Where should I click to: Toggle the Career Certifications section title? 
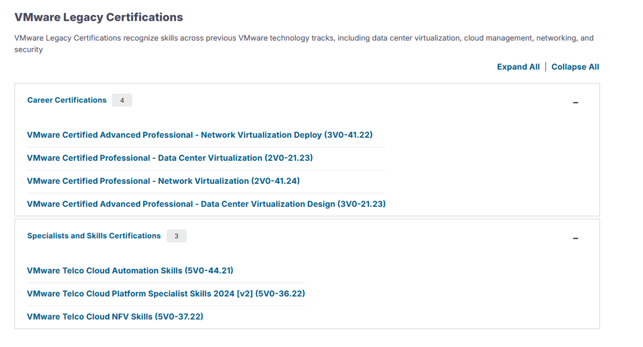point(67,100)
